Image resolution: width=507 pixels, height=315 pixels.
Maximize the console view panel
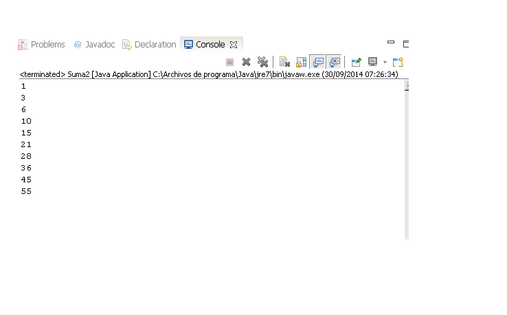(x=406, y=44)
